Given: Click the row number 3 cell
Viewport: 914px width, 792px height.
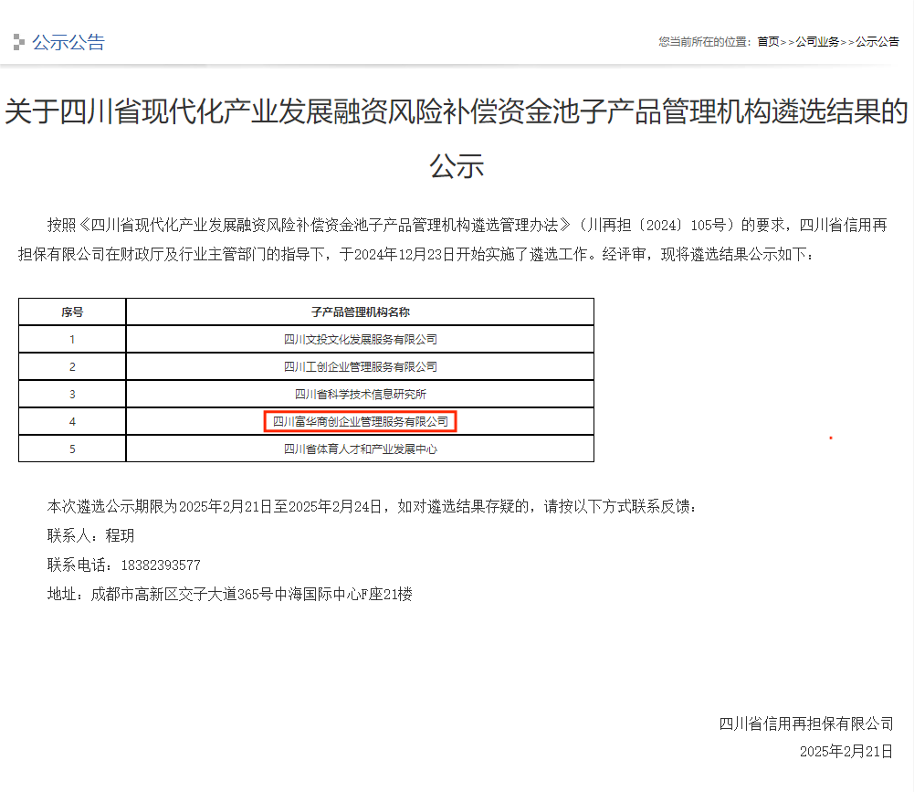Looking at the screenshot, I should pos(72,395).
